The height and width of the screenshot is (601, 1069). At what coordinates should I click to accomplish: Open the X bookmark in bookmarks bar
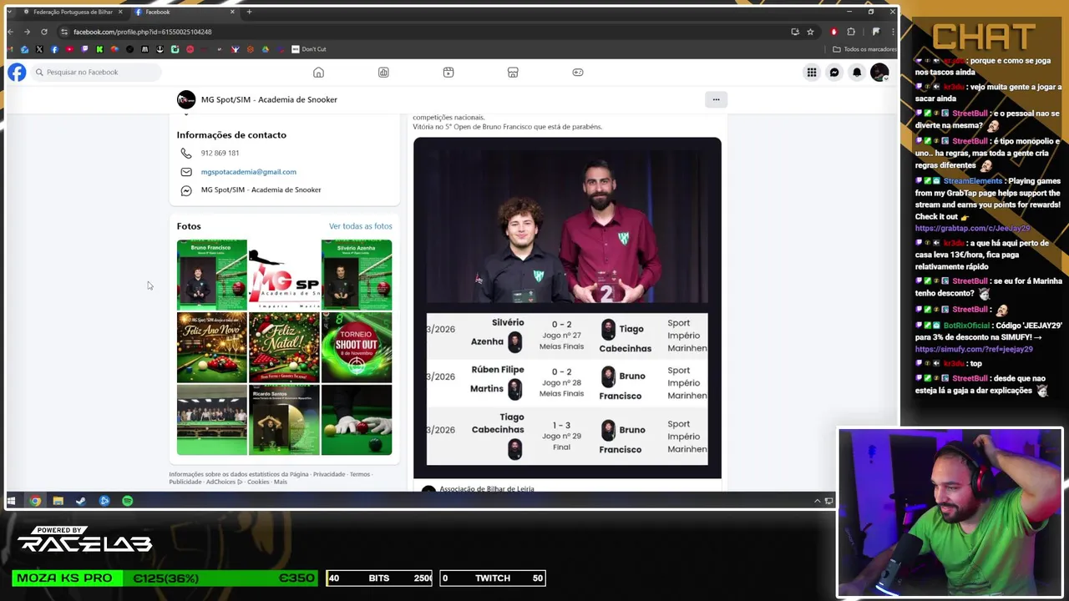[x=39, y=49]
